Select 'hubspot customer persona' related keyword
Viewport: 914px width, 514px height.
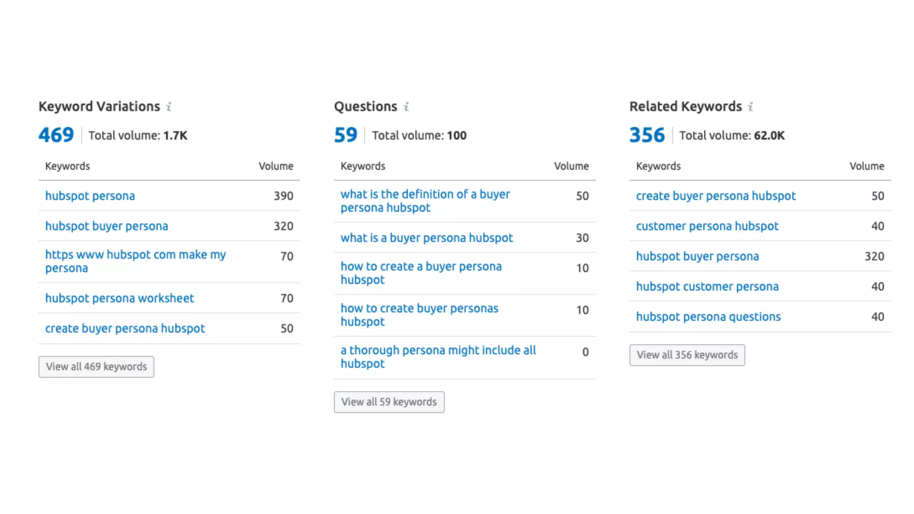pyautogui.click(x=707, y=286)
